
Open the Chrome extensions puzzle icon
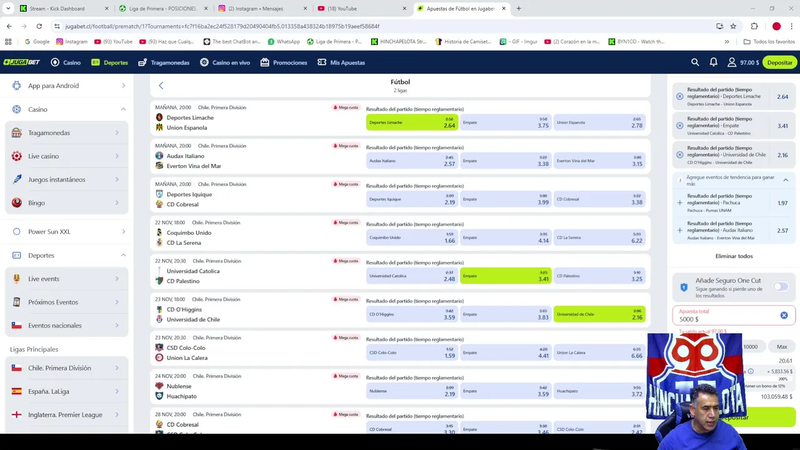point(754,26)
